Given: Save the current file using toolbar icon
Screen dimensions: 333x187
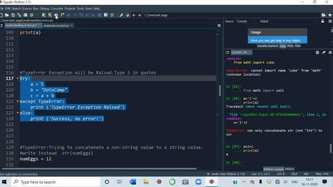Looking at the screenshot, I should pos(13,15).
